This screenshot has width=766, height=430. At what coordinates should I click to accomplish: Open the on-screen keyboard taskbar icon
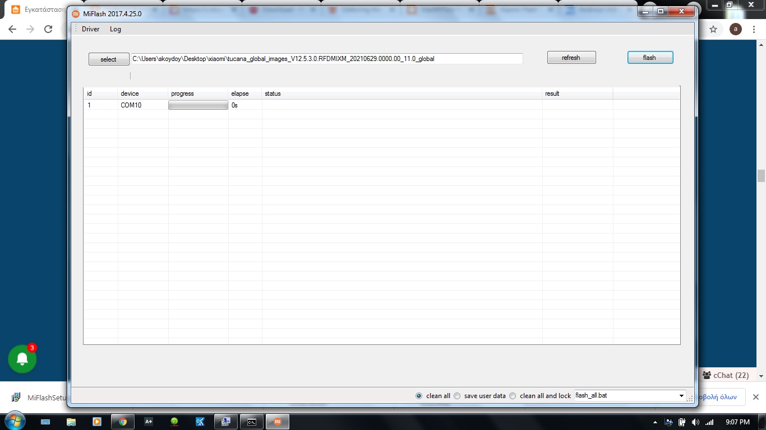(45, 422)
